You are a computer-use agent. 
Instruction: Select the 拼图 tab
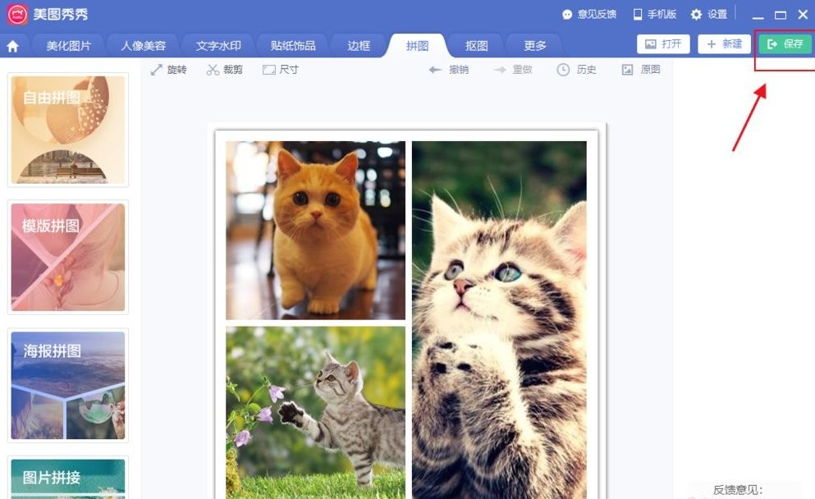418,46
